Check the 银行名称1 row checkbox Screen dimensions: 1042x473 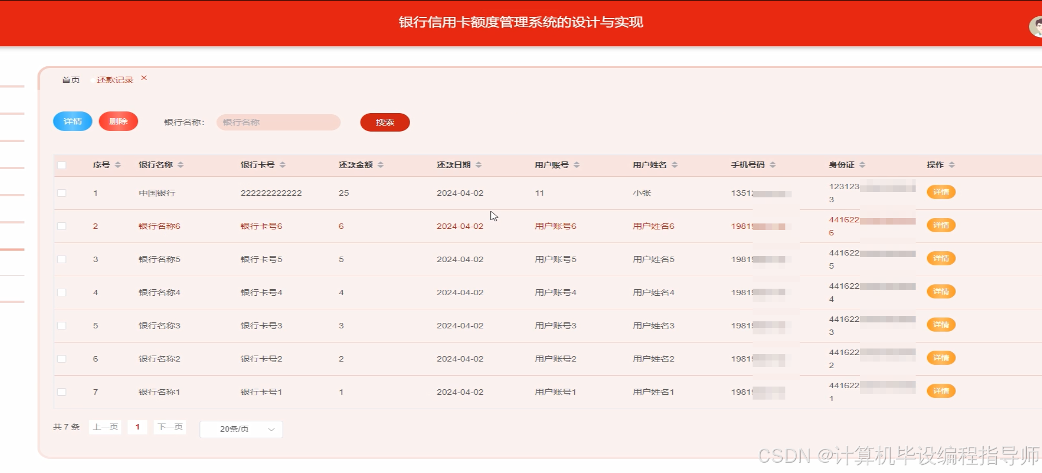(x=62, y=392)
